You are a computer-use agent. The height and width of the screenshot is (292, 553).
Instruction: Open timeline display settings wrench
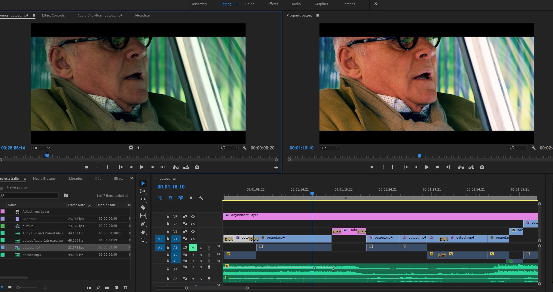(201, 198)
